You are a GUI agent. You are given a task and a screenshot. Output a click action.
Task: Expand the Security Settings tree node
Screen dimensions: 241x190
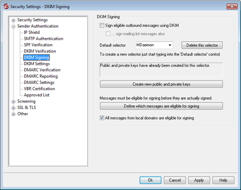(13, 20)
